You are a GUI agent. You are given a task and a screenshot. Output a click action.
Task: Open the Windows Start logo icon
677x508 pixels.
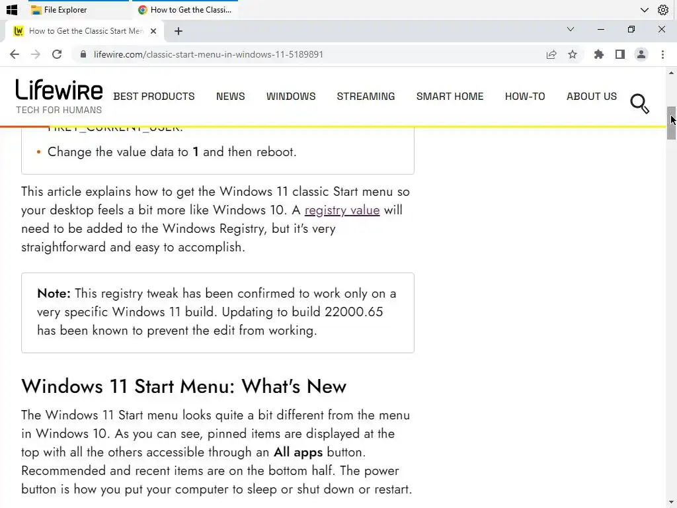pyautogui.click(x=12, y=9)
